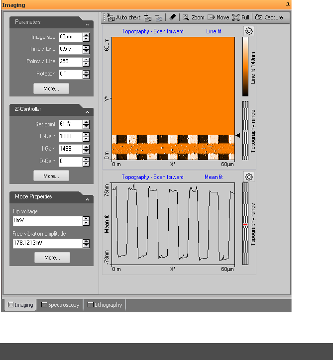Viewport: 333px width, 360px height.
Task: Click the Image size input field
Action: (71, 37)
